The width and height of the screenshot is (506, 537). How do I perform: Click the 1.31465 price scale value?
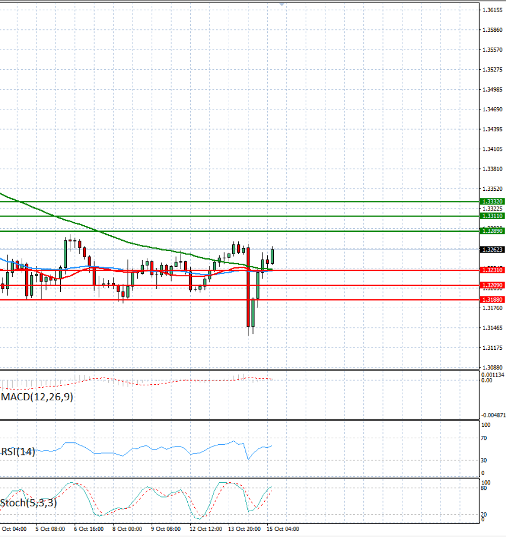click(492, 328)
